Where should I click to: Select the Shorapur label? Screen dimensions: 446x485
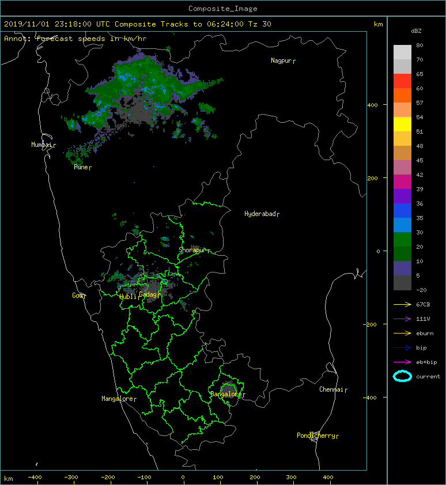[x=194, y=250]
